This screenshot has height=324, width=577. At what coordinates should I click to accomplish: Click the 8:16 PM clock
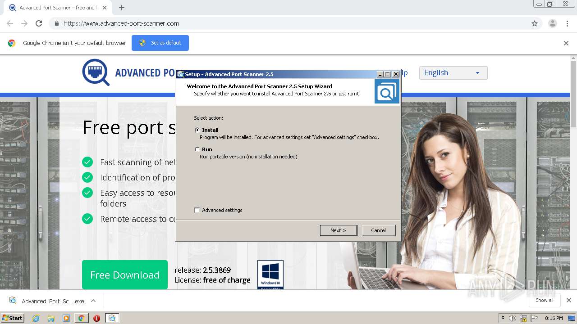click(554, 318)
